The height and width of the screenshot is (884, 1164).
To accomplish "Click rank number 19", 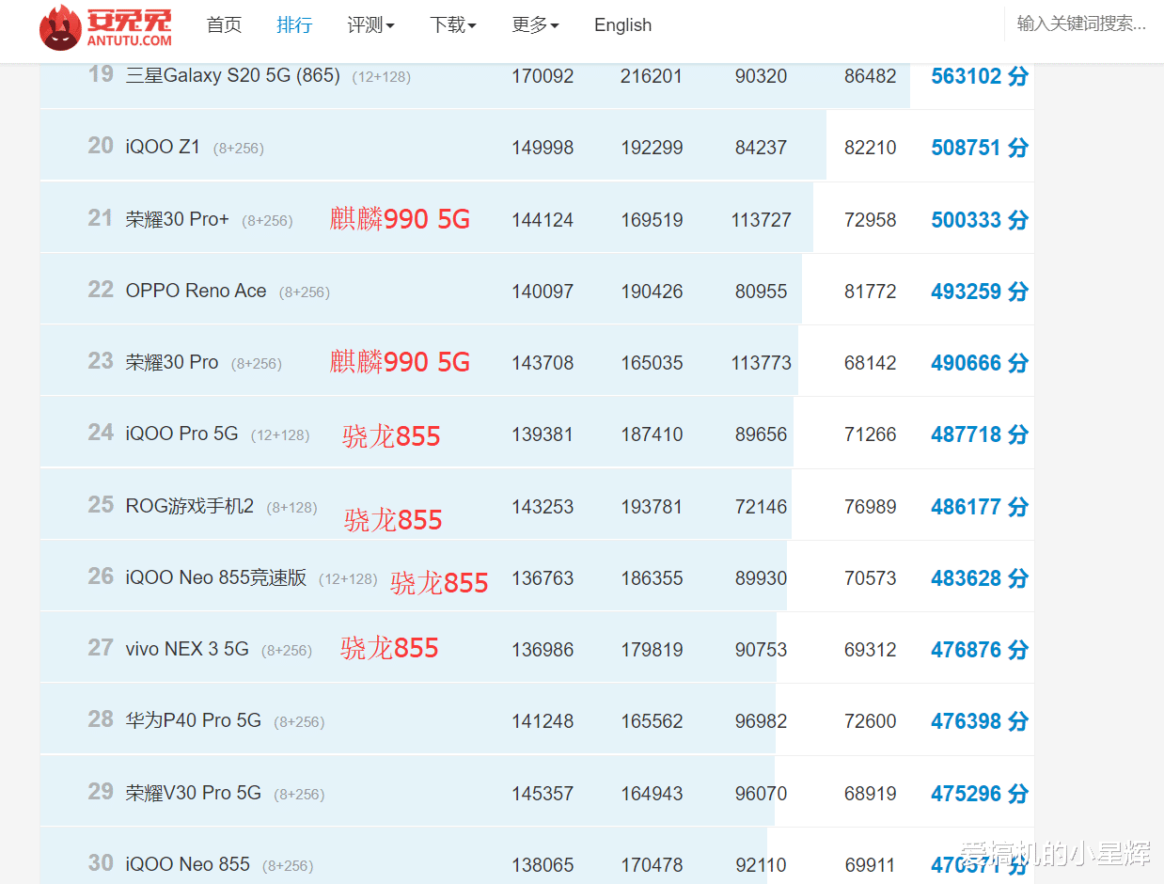I will [x=101, y=74].
